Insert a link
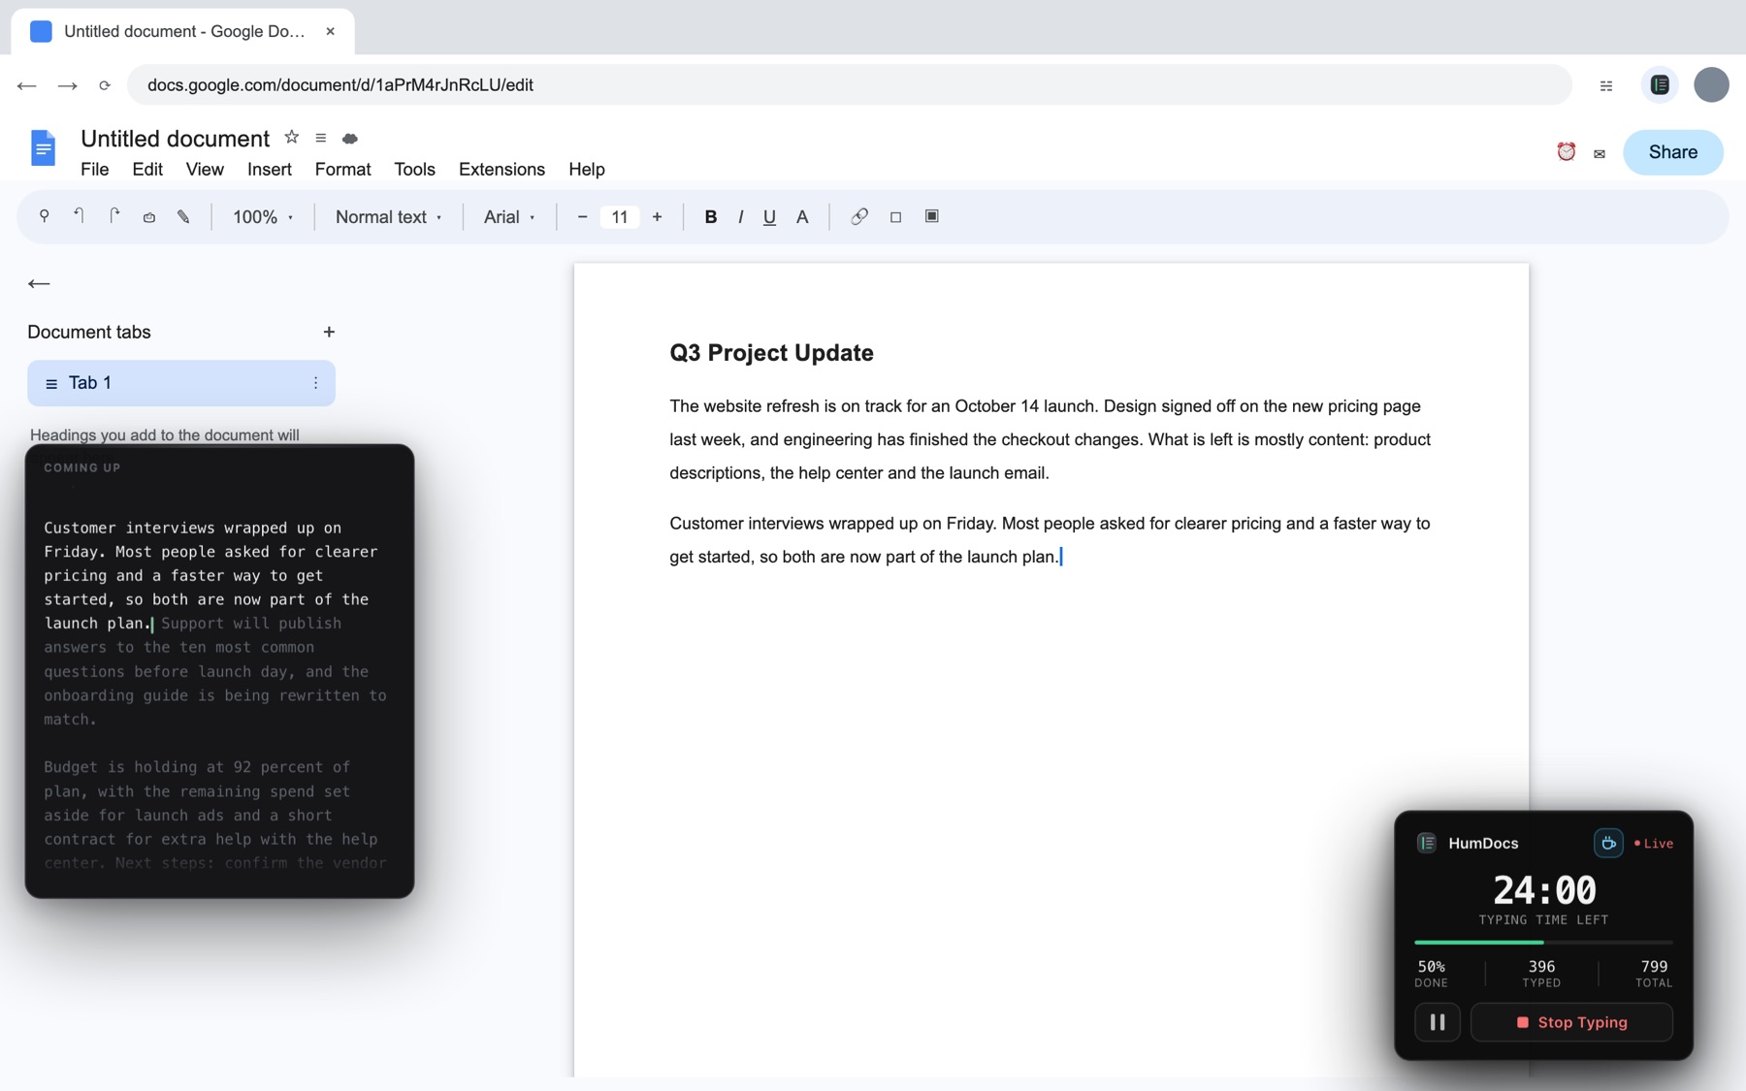 [859, 216]
